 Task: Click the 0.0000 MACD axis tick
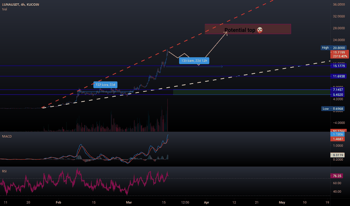coord(338,160)
